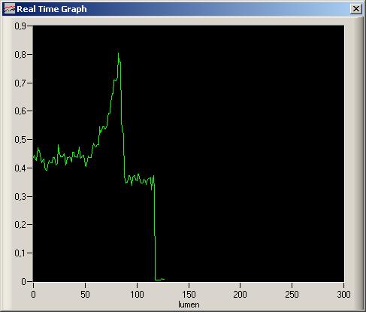The width and height of the screenshot is (366, 312).
Task: Click the y-axis label 0,4
Action: point(20,168)
